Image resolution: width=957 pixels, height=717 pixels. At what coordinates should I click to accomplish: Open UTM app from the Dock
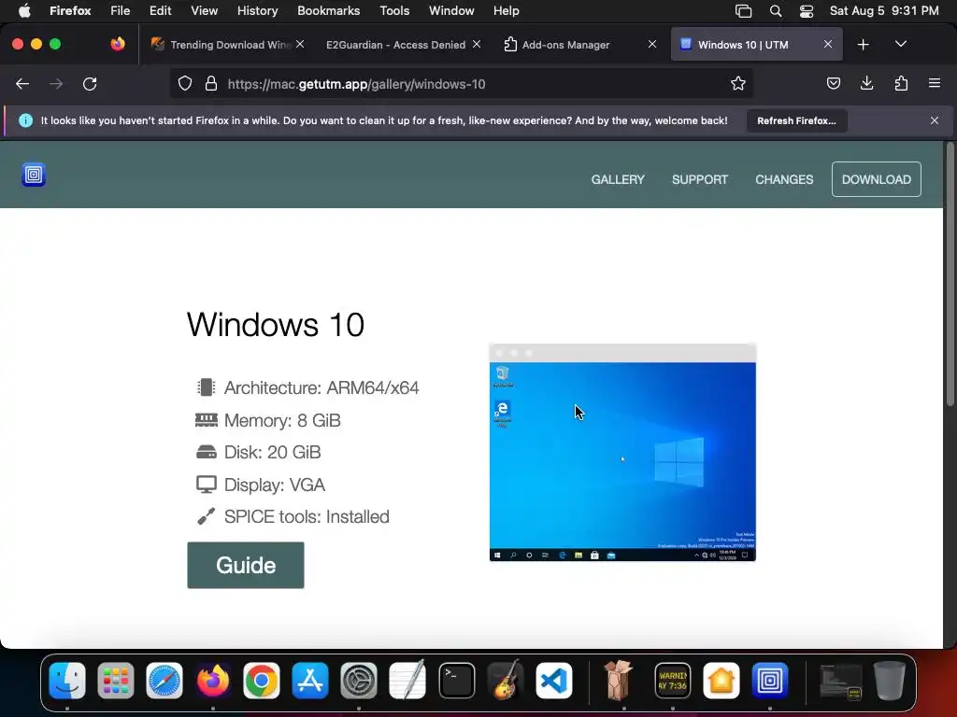pos(770,681)
